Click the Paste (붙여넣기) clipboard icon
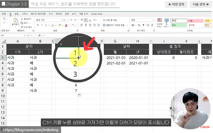213x133 pixels. click(x=15, y=20)
